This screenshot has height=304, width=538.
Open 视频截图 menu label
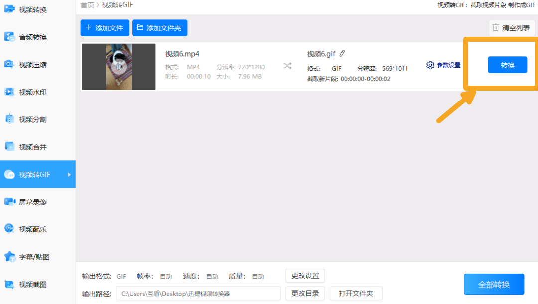[x=33, y=284]
